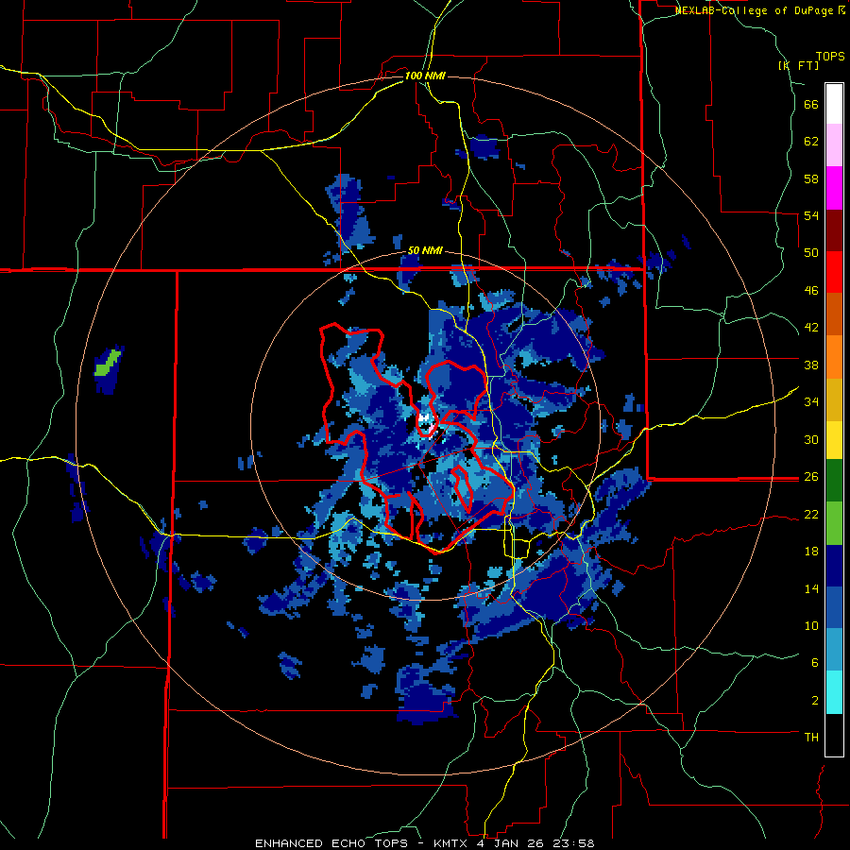Click the "50" legend value
The width and height of the screenshot is (850, 850).
coord(811,253)
